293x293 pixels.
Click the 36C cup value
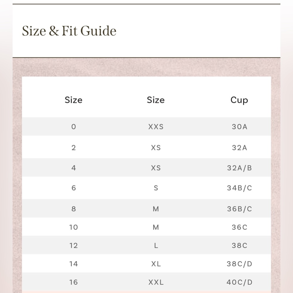tap(240, 227)
